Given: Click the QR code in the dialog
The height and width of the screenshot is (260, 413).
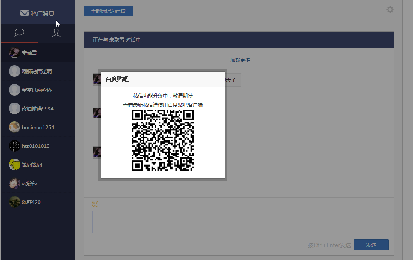Looking at the screenshot, I should (x=163, y=140).
